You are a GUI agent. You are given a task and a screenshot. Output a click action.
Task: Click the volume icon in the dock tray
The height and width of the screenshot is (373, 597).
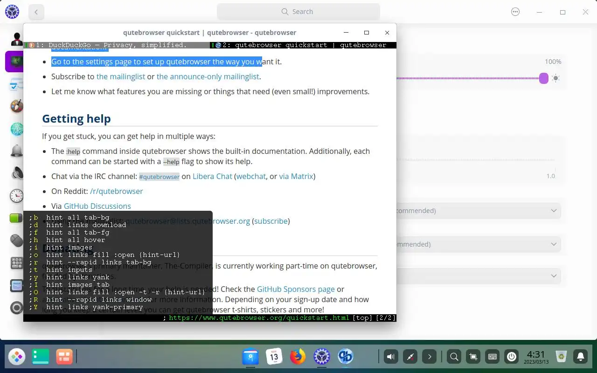391,357
